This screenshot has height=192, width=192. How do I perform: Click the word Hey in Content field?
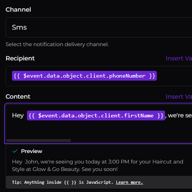click(18, 115)
